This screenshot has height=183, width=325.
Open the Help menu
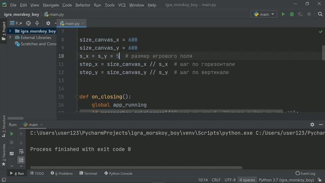[152, 5]
